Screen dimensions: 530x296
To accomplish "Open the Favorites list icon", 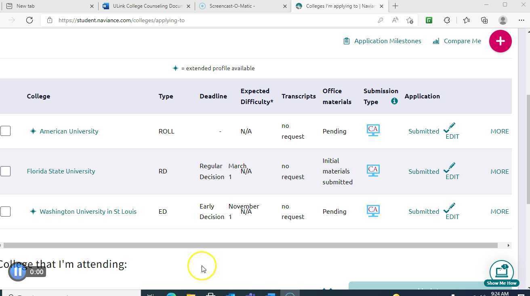I will point(467,20).
